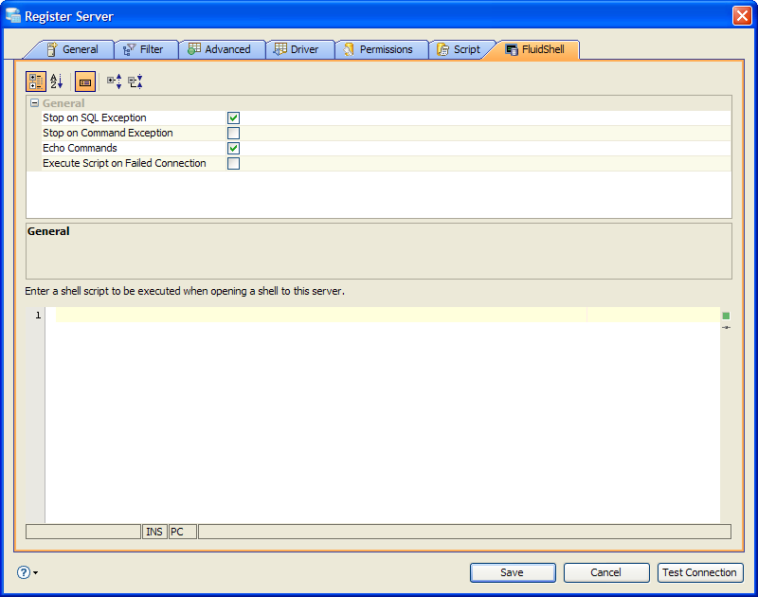Click the General category header text
Screen dimensions: 758x597
point(63,103)
